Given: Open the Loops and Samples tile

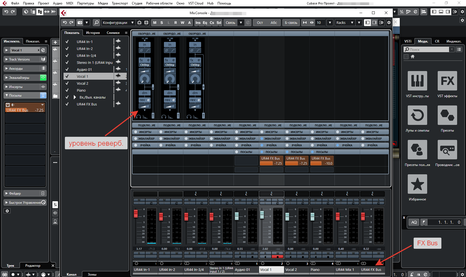Looking at the screenshot, I should 417,115.
